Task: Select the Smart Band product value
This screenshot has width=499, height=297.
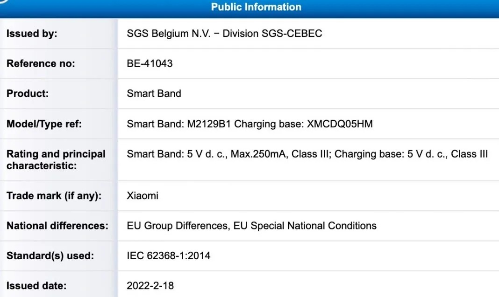Action: [x=154, y=94]
